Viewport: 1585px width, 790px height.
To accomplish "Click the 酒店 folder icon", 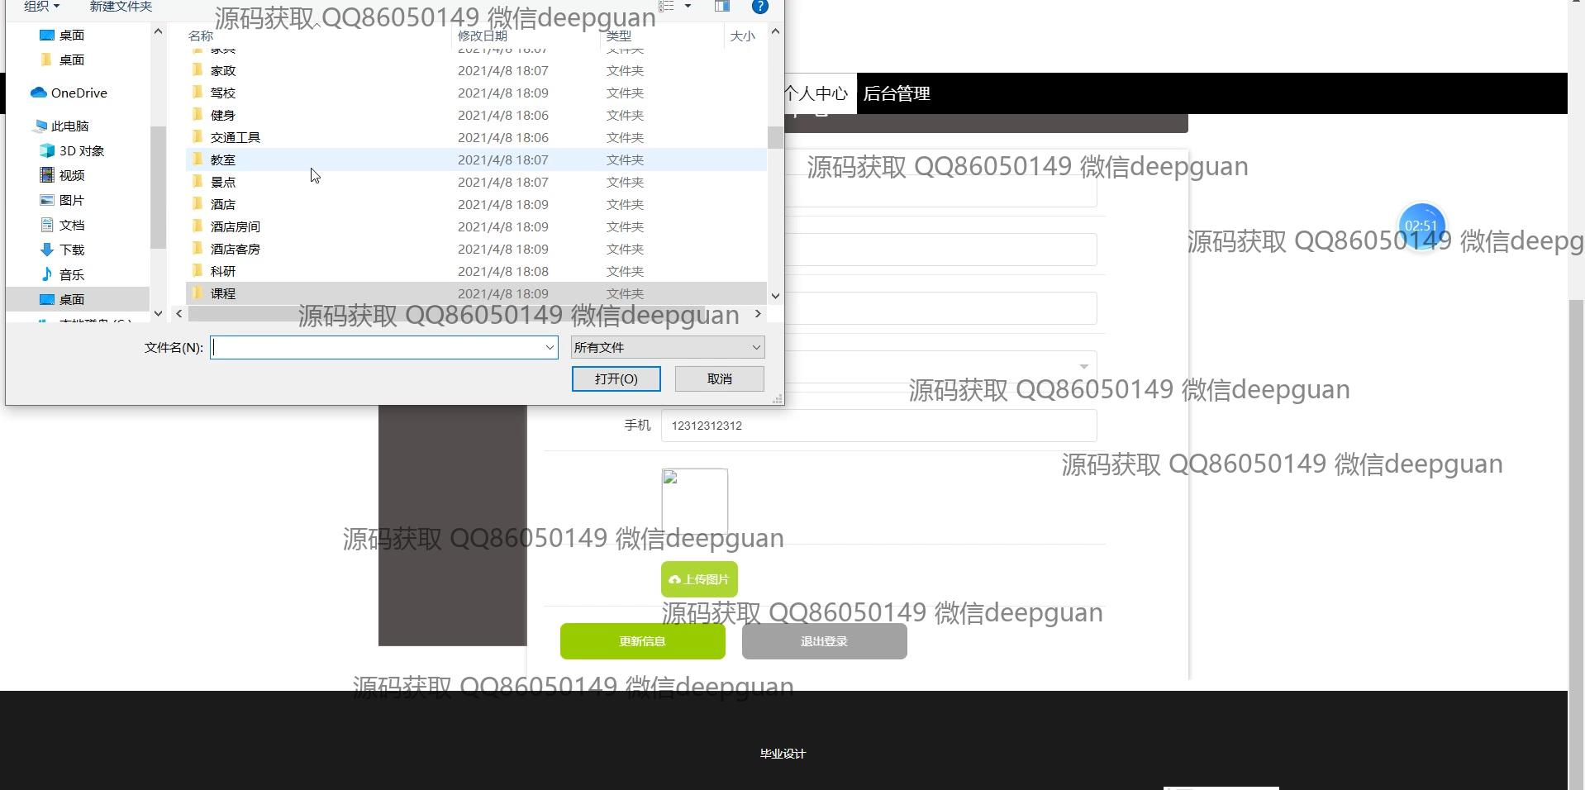I will [x=198, y=204].
